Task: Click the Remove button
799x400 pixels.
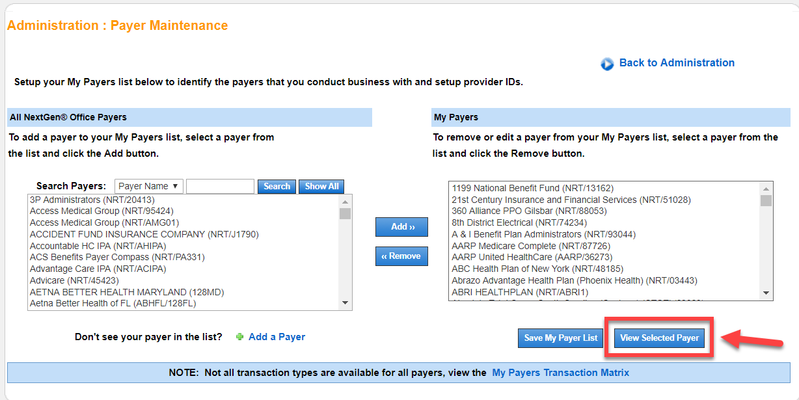Action: 401,256
